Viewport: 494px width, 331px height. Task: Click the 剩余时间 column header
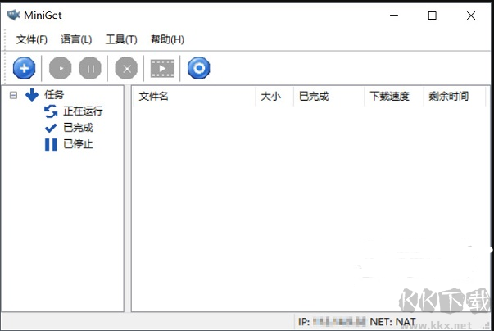click(448, 97)
